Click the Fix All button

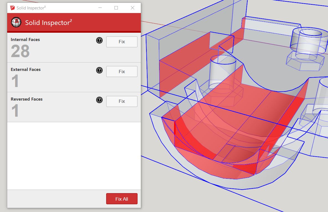[122, 199]
